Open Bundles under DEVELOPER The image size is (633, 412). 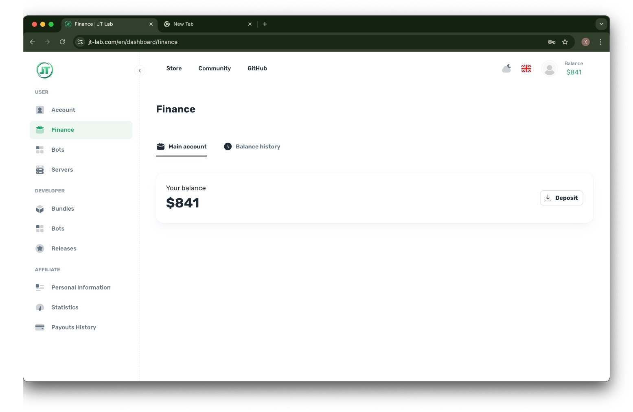[x=81, y=209]
